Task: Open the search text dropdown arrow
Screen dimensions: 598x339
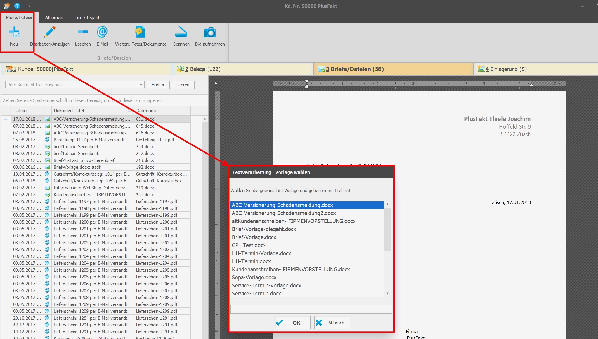Action: coord(141,85)
